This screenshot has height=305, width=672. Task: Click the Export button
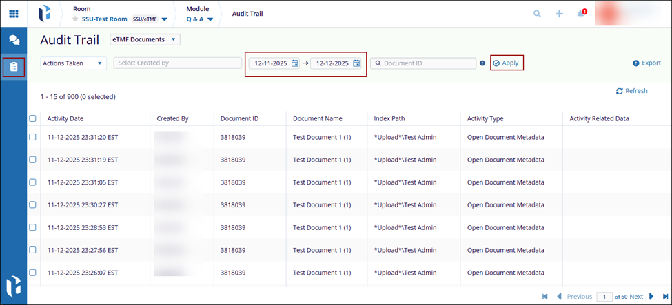[x=646, y=63]
